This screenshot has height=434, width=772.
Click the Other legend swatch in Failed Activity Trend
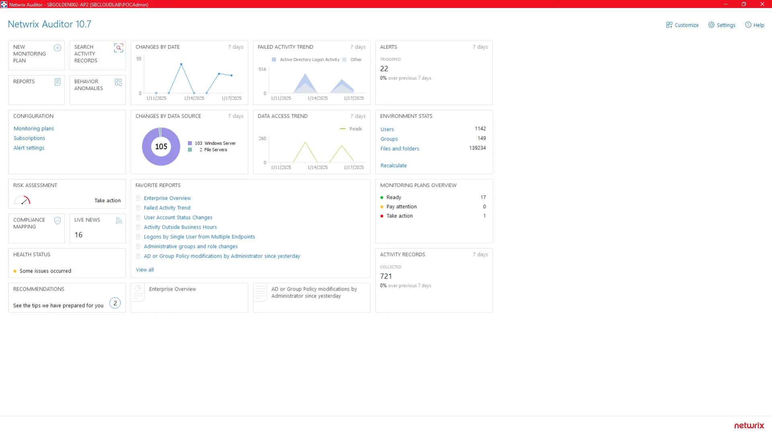345,59
